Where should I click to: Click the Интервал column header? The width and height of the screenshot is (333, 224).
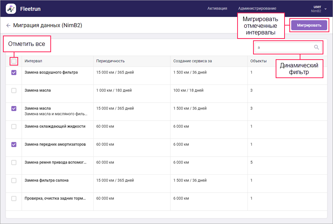point(33,61)
